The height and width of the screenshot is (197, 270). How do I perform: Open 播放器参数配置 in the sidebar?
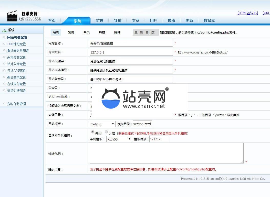click(x=18, y=51)
